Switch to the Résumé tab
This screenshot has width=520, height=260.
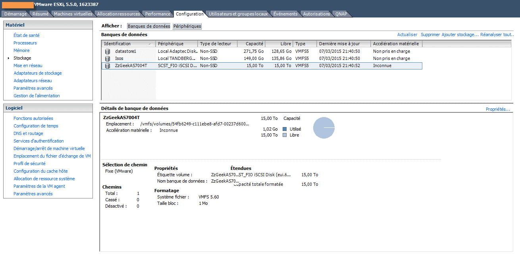point(40,14)
